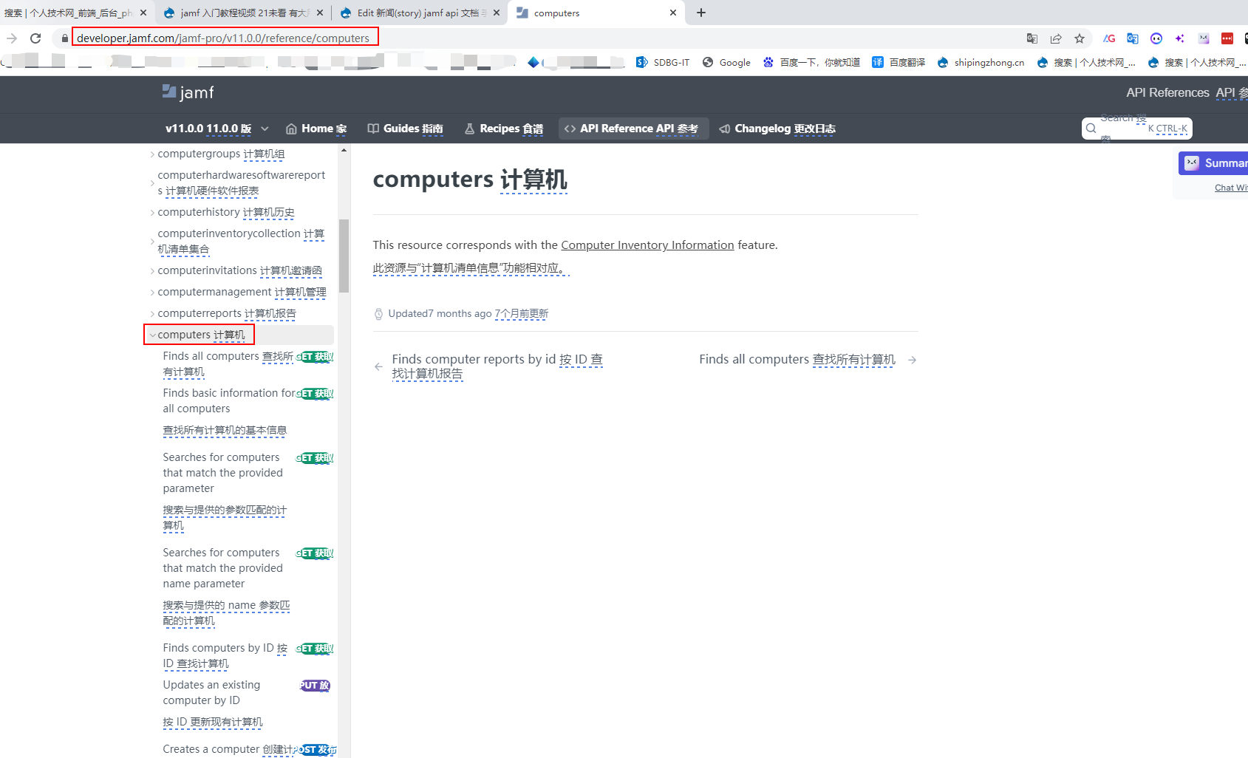Close the 'jamf 入门教程视频' tab
This screenshot has height=758, width=1248.
(x=320, y=13)
